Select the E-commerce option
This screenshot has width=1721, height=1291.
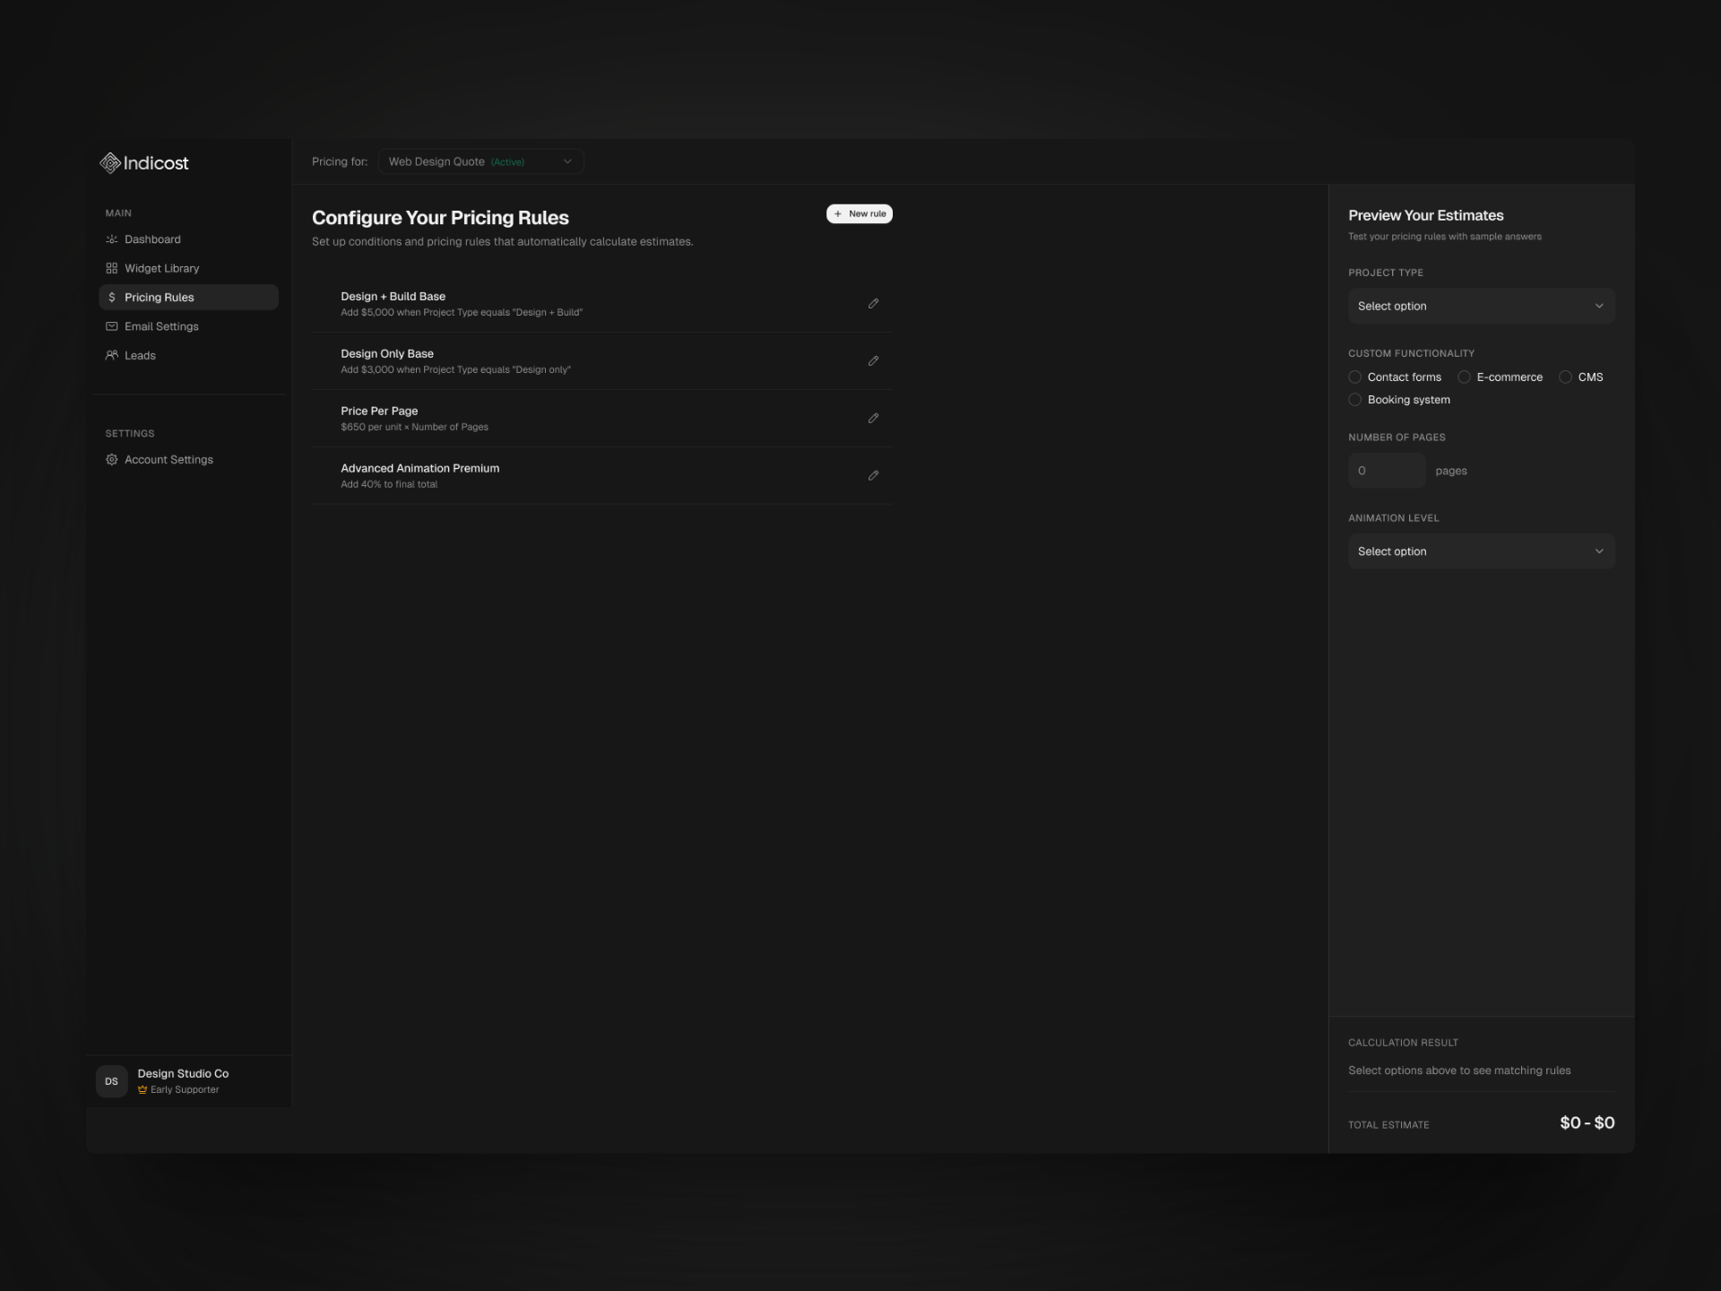[1465, 377]
